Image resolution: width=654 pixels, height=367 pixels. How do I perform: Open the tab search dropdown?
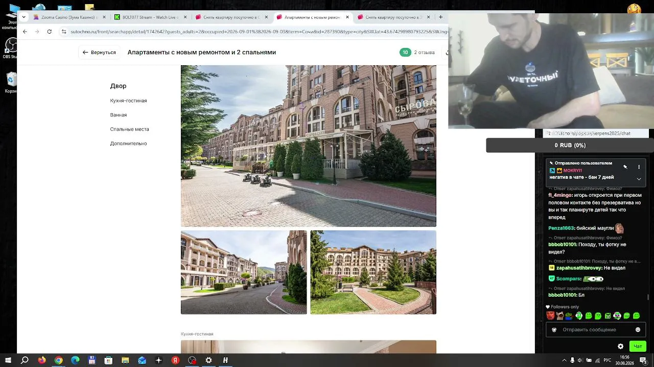click(x=24, y=17)
